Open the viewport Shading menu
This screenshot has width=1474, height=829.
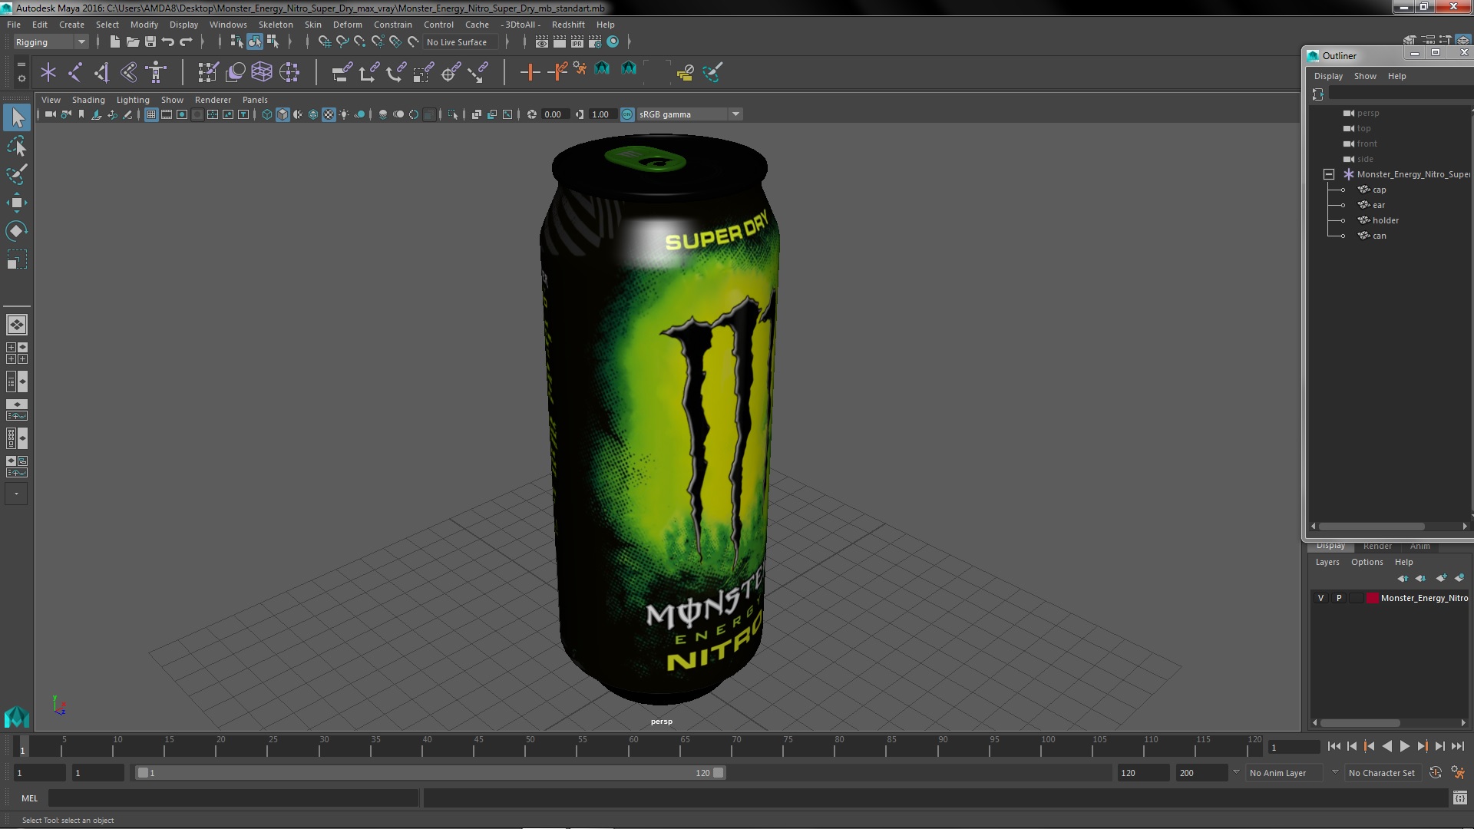[88, 100]
